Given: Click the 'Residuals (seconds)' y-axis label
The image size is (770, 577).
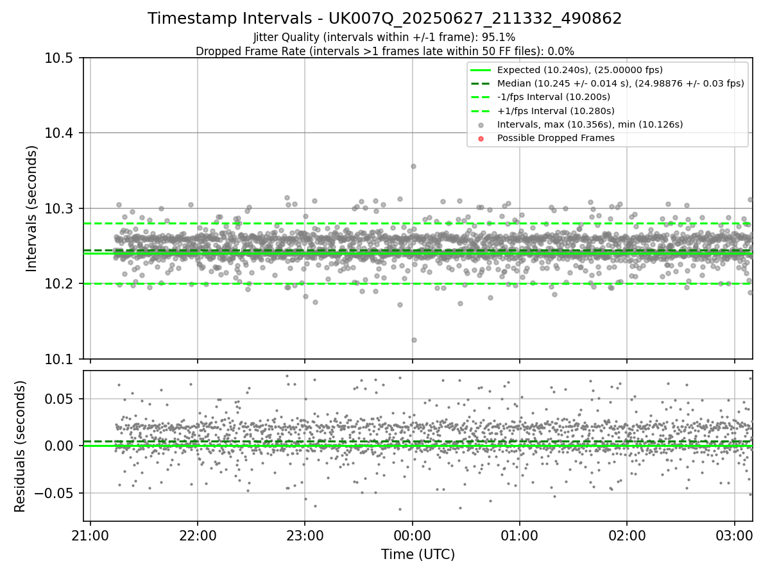Looking at the screenshot, I should 20,446.
